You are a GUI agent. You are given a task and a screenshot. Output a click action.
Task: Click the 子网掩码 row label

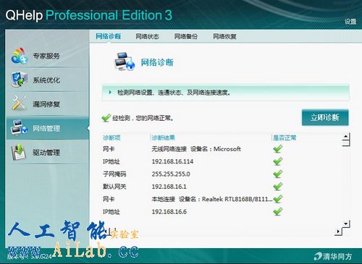point(114,174)
